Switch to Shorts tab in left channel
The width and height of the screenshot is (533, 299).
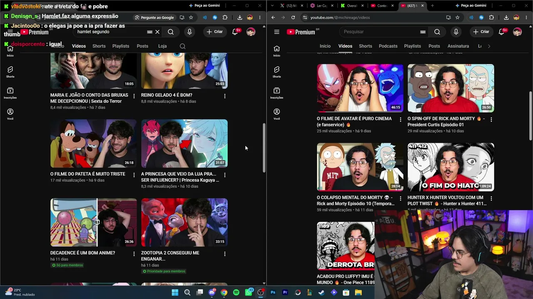click(99, 46)
